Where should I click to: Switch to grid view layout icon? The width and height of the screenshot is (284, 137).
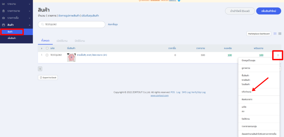pyautogui.click(x=280, y=33)
